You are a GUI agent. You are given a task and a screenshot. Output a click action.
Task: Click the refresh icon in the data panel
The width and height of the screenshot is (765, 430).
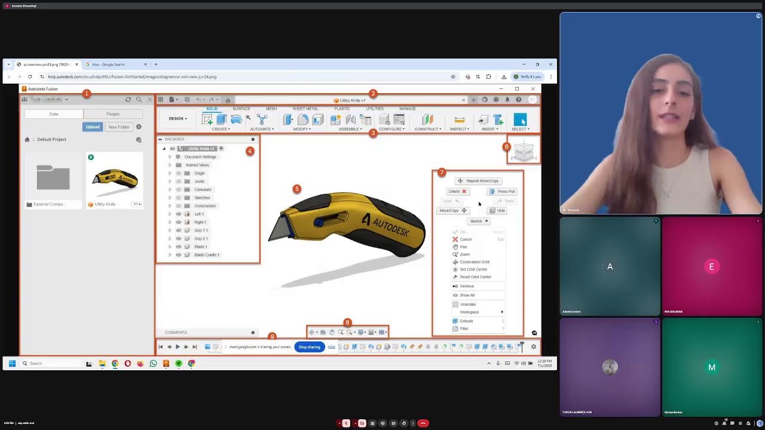128,100
